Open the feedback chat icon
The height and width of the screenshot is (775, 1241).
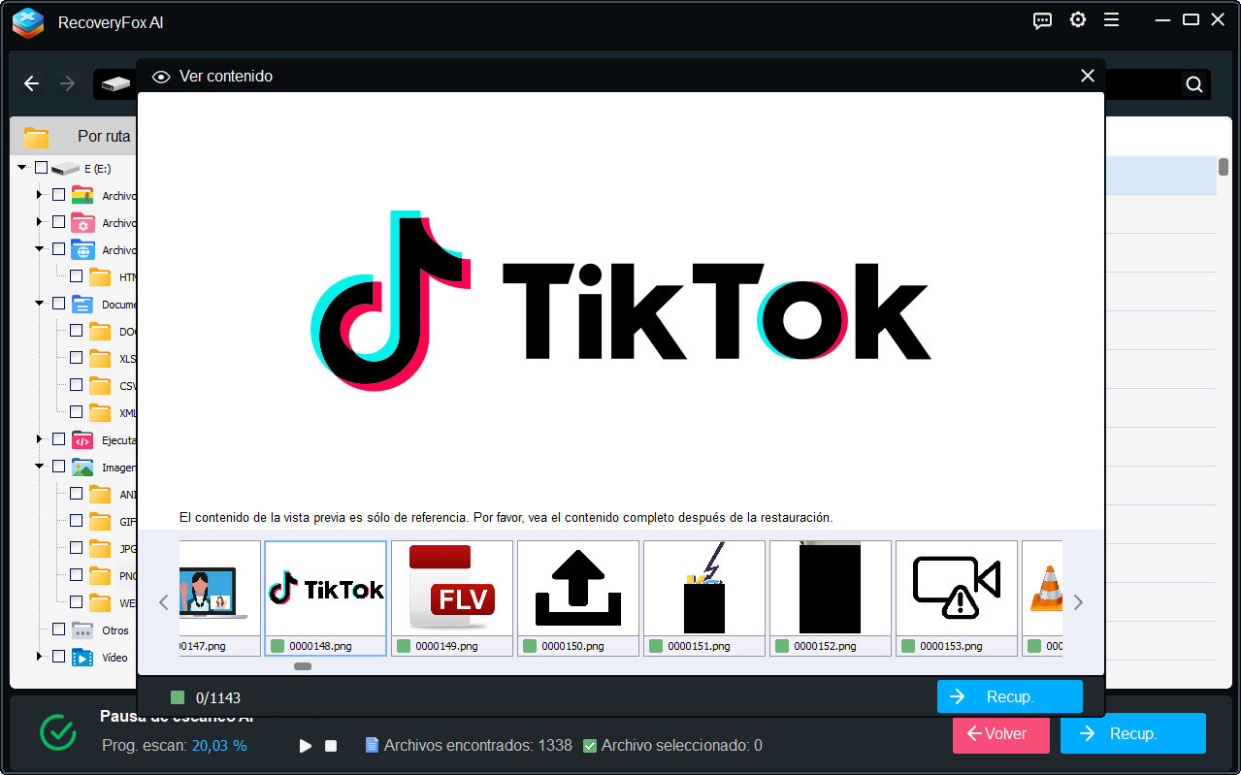tap(1043, 20)
